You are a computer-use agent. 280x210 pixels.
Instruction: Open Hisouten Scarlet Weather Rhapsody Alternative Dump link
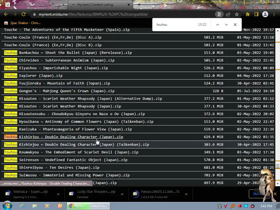(83, 98)
